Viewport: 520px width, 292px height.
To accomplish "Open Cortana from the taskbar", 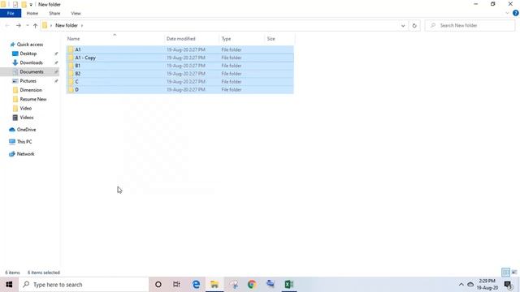I will [x=158, y=285].
